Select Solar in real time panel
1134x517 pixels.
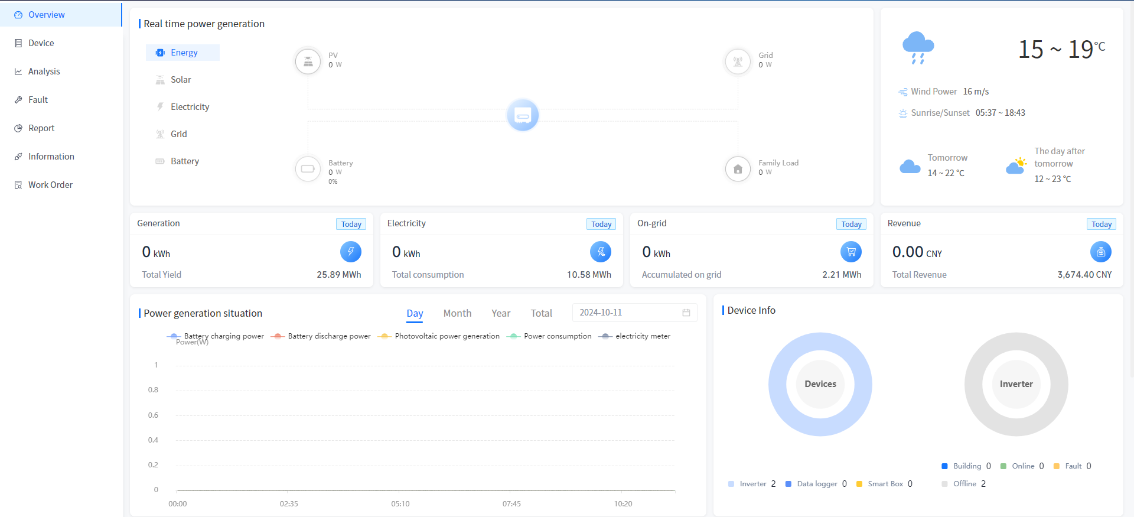(181, 80)
